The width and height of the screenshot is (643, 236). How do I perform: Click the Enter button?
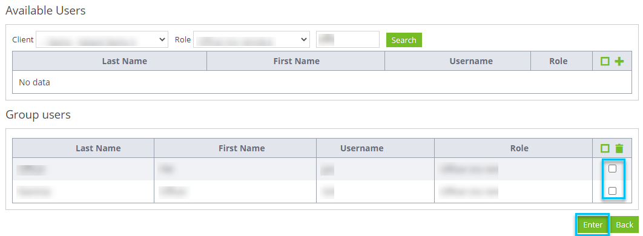(x=593, y=225)
